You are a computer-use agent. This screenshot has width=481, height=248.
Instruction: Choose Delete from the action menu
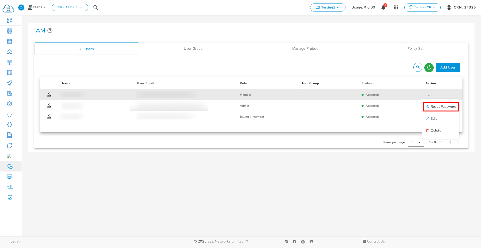436,131
